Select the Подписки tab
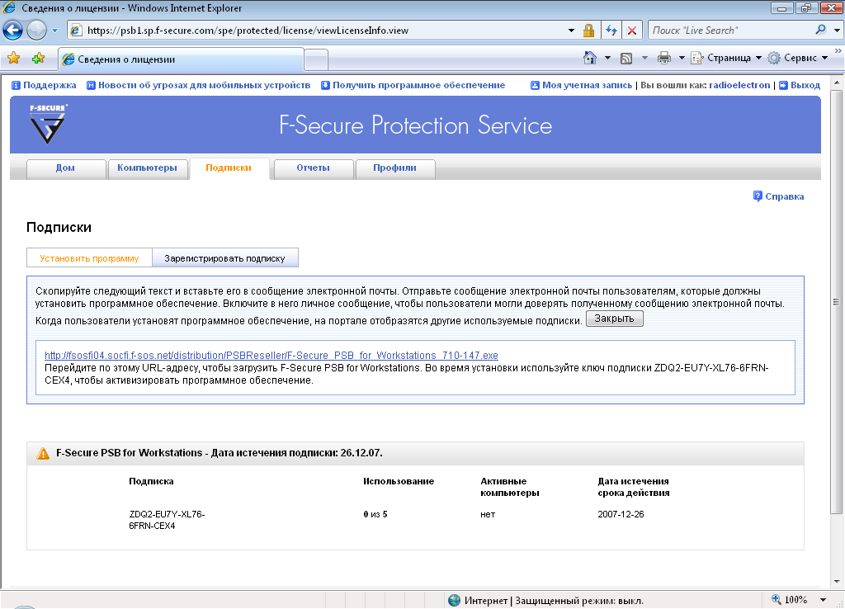The image size is (845, 609). [x=229, y=168]
